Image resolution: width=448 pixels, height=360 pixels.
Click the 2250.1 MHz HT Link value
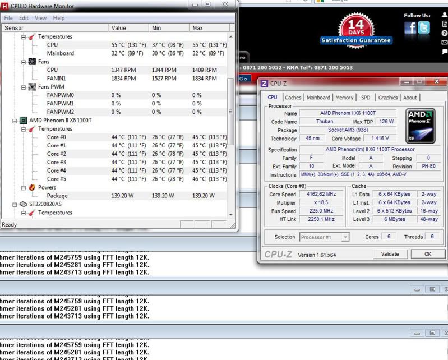point(321,219)
